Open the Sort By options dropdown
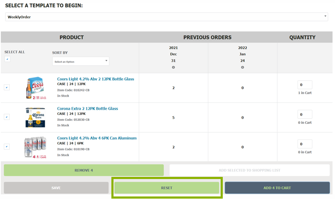335x199 pixels. click(x=80, y=61)
